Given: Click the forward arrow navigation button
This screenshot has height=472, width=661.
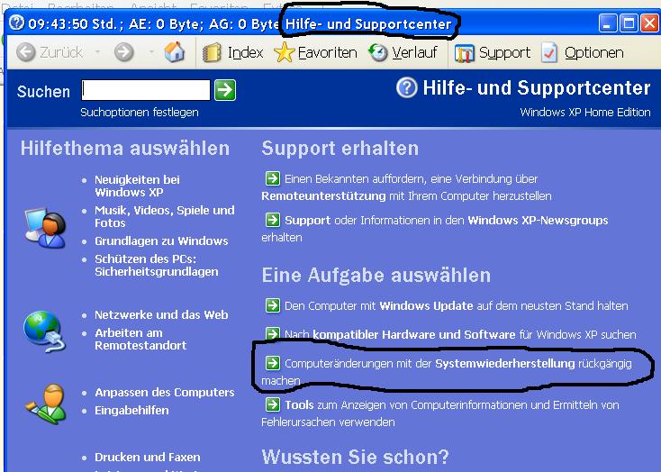Looking at the screenshot, I should point(124,52).
